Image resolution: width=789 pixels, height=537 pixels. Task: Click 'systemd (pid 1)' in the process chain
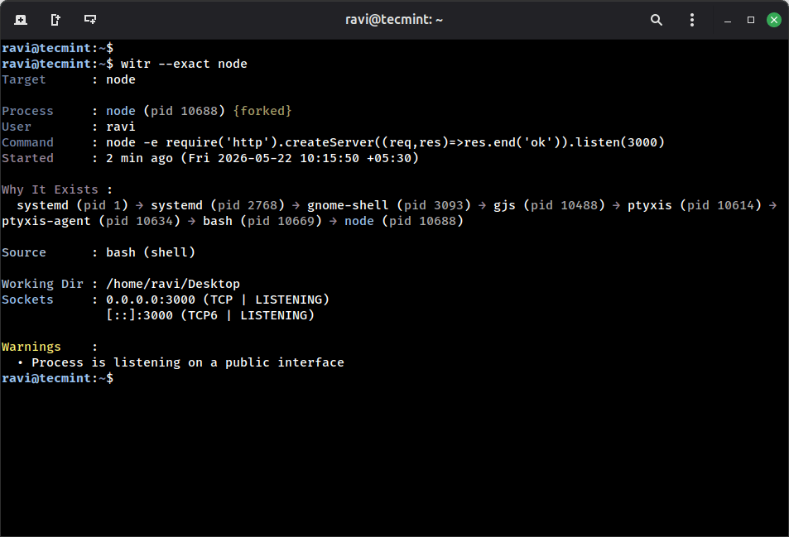click(73, 205)
